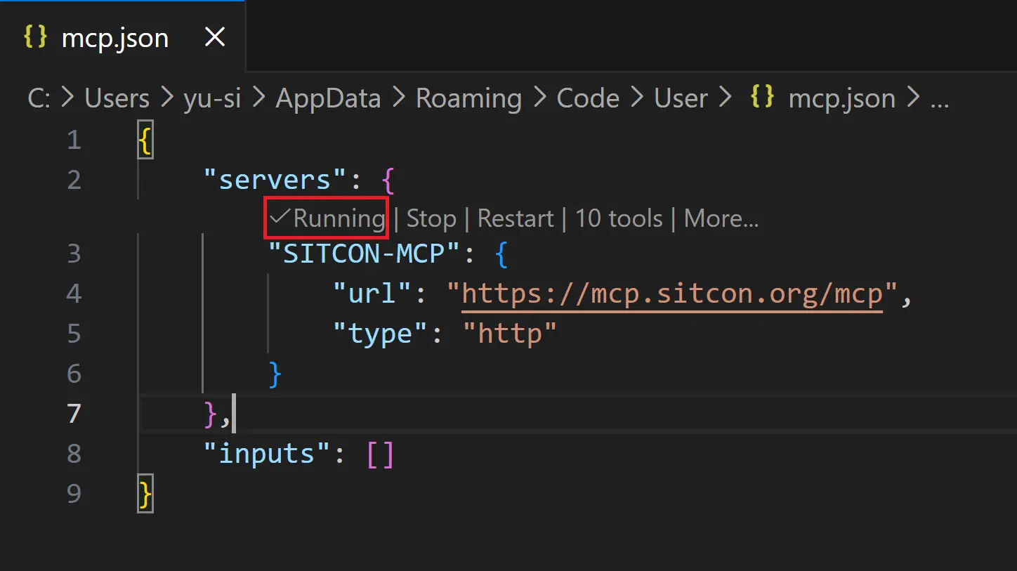Viewport: 1017px width, 571px height.
Task: Click the JSON braces icon in the tab
Action: point(36,37)
